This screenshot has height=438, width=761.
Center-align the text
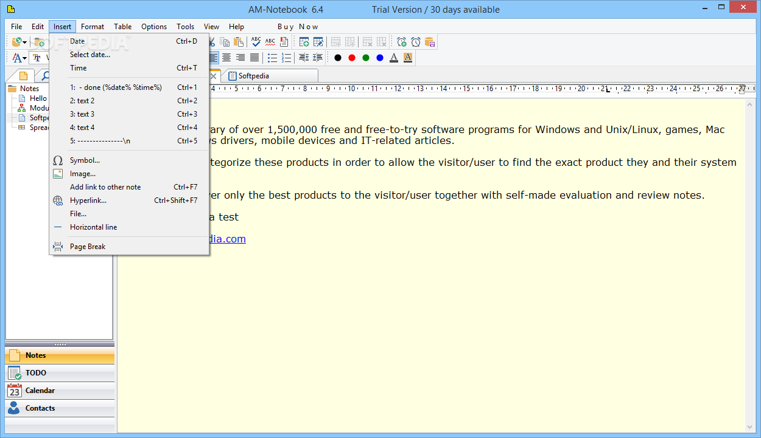pos(226,58)
